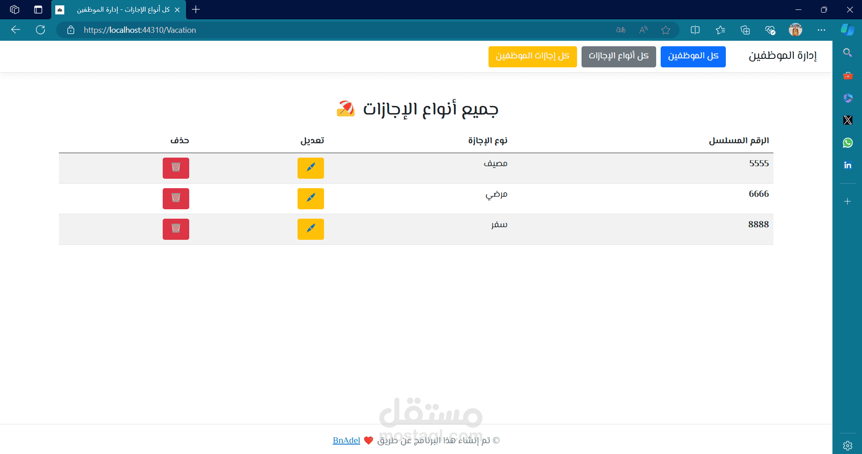Open the Collections panel
Image resolution: width=862 pixels, height=454 pixels.
(x=745, y=30)
